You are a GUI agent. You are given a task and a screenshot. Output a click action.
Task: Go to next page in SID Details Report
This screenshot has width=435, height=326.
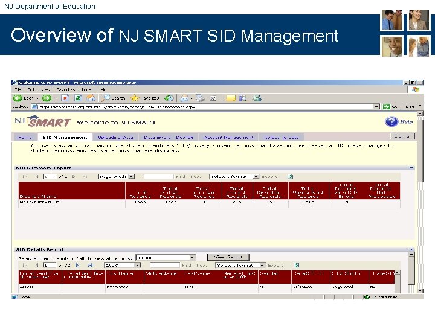click(x=77, y=265)
